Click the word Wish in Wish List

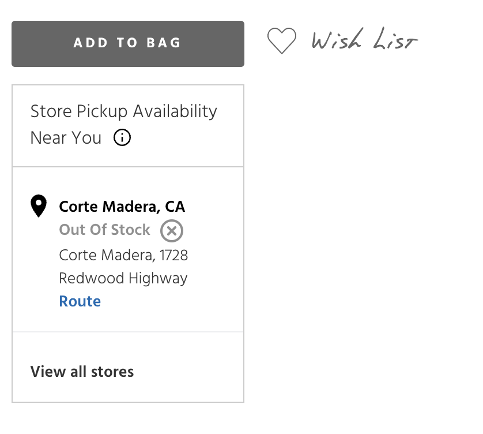click(337, 40)
